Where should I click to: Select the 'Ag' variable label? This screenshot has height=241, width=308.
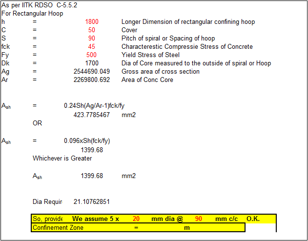[5, 72]
